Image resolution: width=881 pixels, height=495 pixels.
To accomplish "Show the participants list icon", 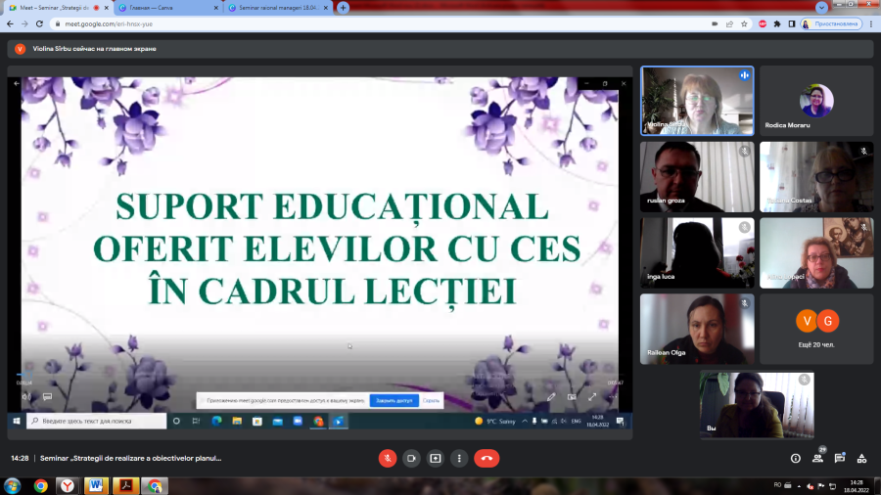I will pos(817,459).
